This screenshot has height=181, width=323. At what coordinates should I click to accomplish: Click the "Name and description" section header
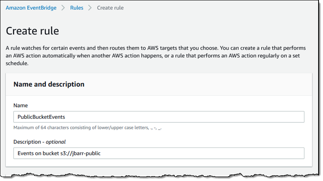pyautogui.click(x=49, y=84)
